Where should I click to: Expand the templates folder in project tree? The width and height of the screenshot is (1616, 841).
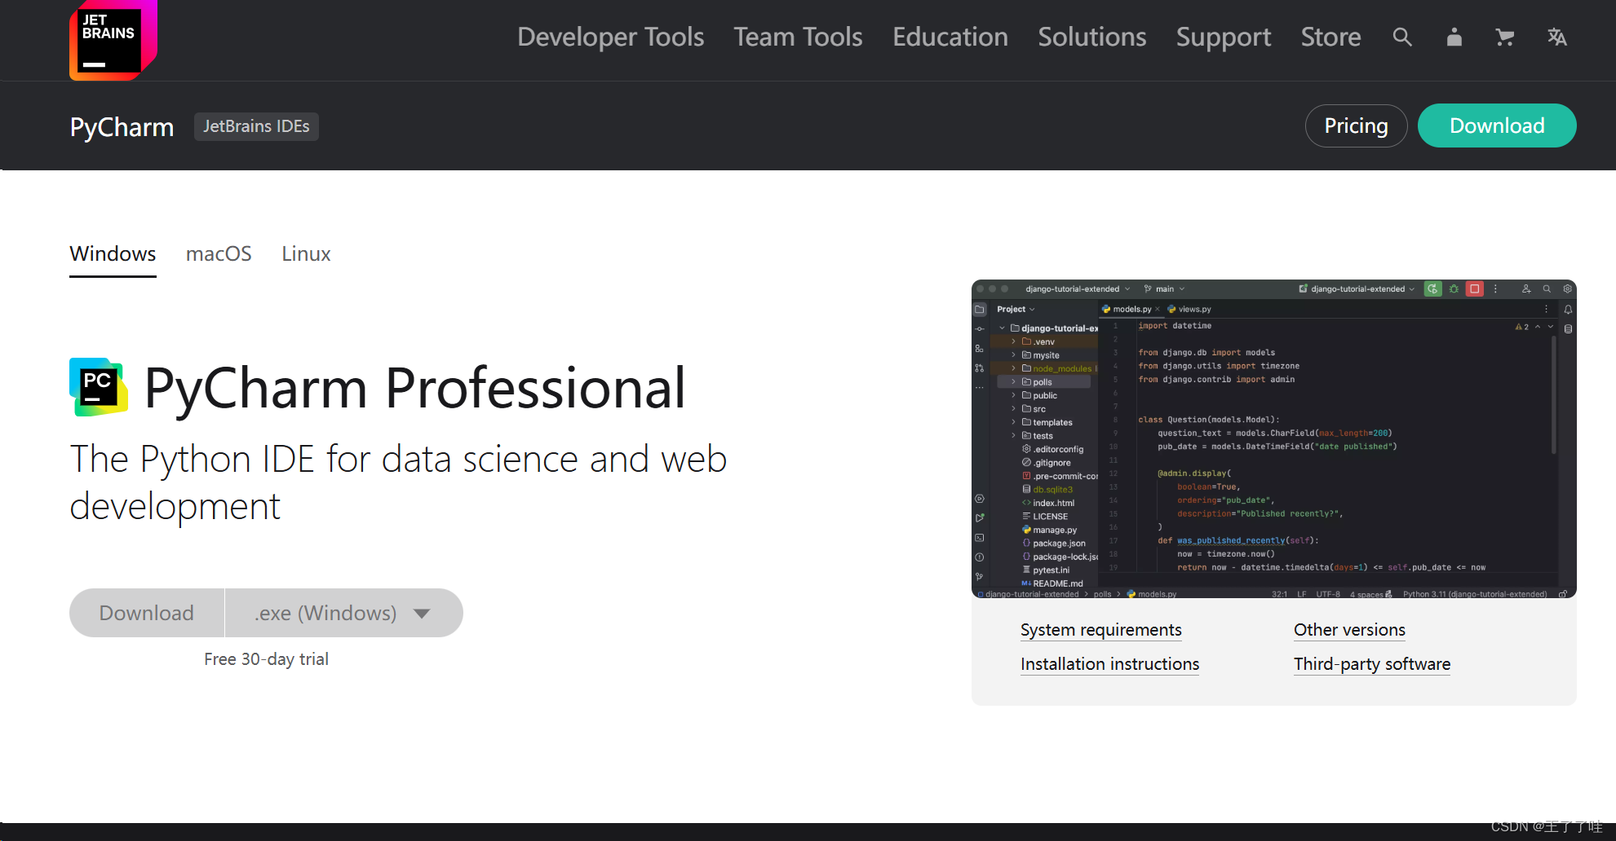click(x=1014, y=422)
